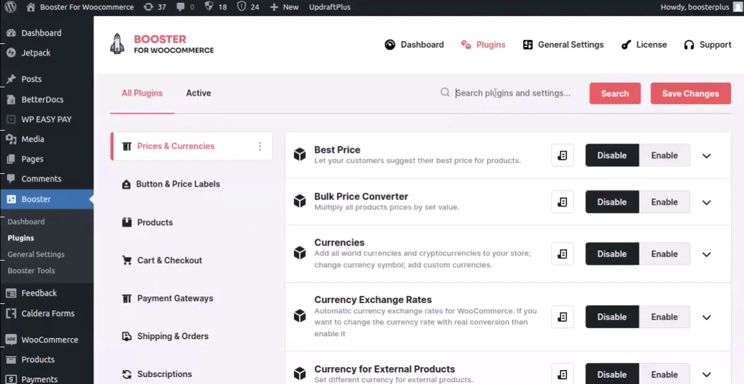Set Bulk Price Converter to Disable
Image resolution: width=744 pixels, height=384 pixels.
(612, 202)
